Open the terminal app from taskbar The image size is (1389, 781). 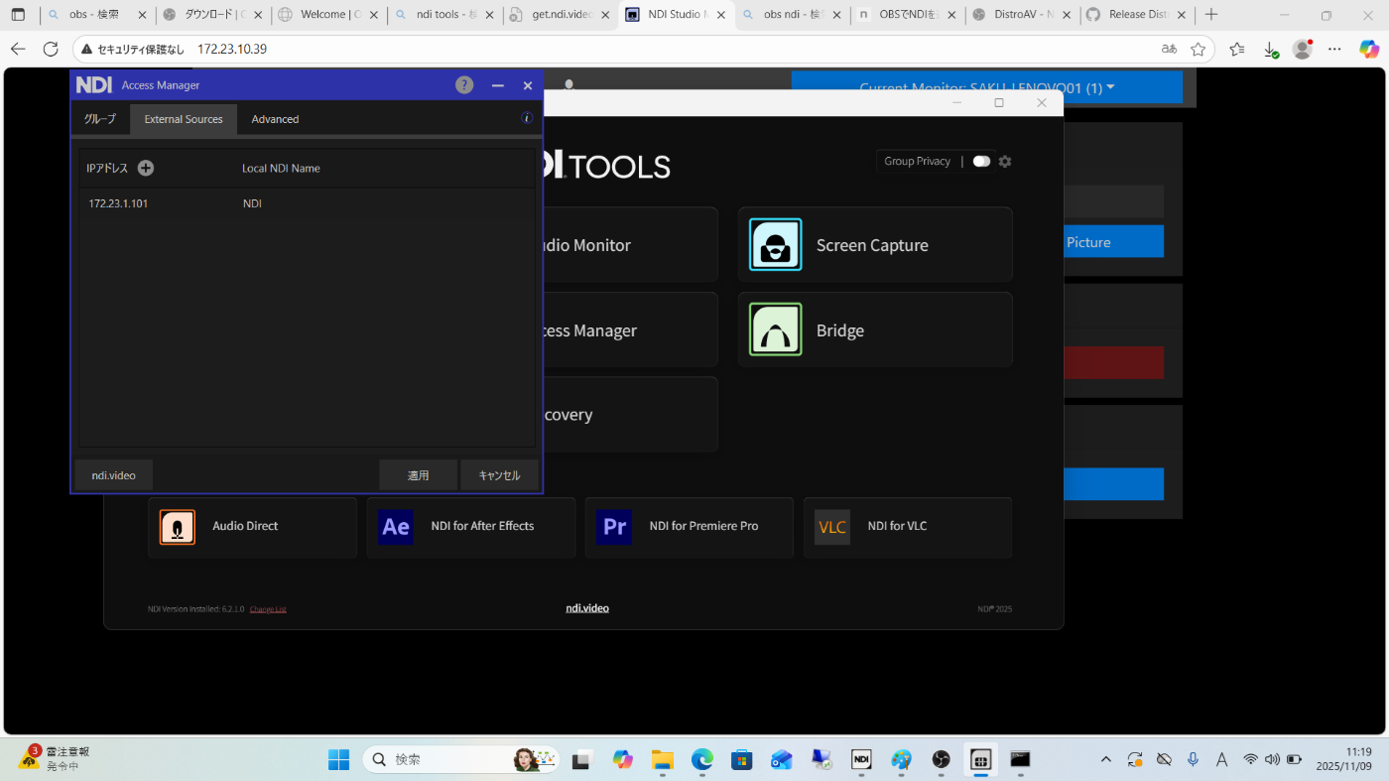[x=1020, y=759]
